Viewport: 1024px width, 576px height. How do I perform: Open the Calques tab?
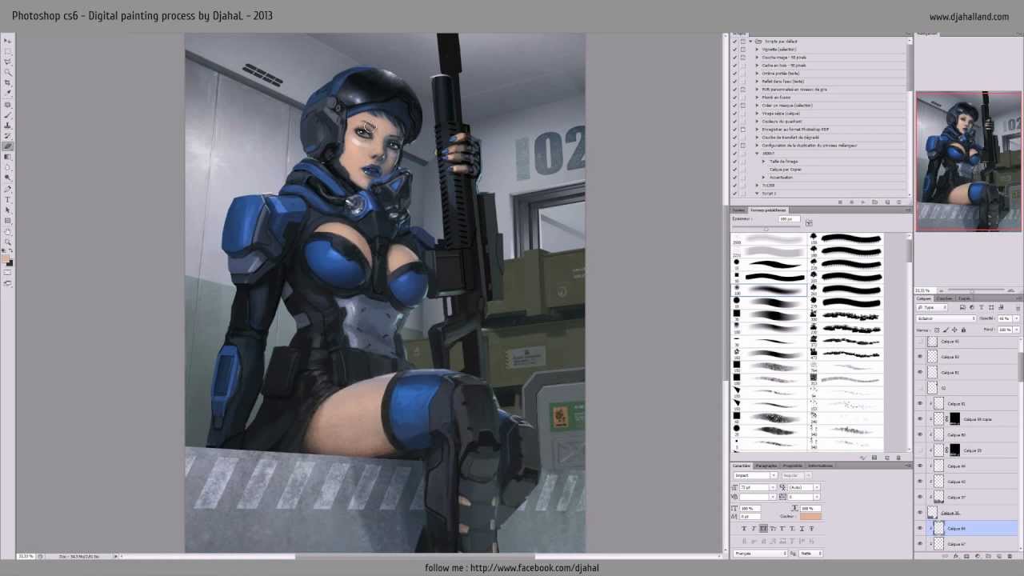coord(923,298)
